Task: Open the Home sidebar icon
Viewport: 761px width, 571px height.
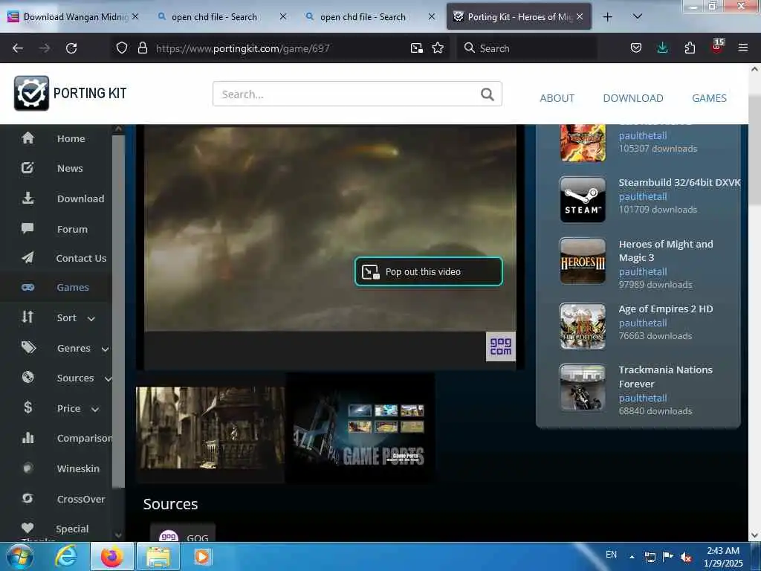Action: coord(27,138)
